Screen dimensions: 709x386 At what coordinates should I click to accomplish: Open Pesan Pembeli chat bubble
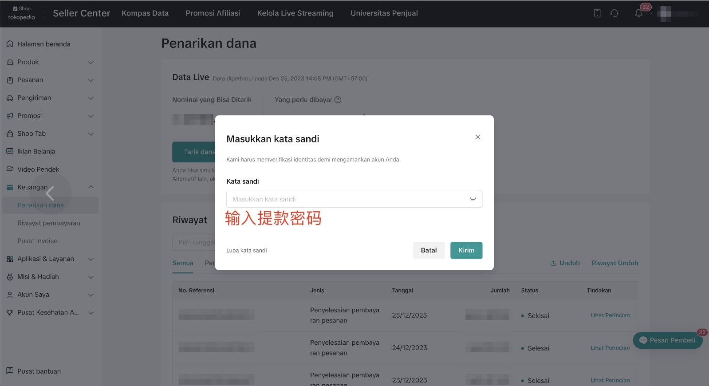click(667, 340)
